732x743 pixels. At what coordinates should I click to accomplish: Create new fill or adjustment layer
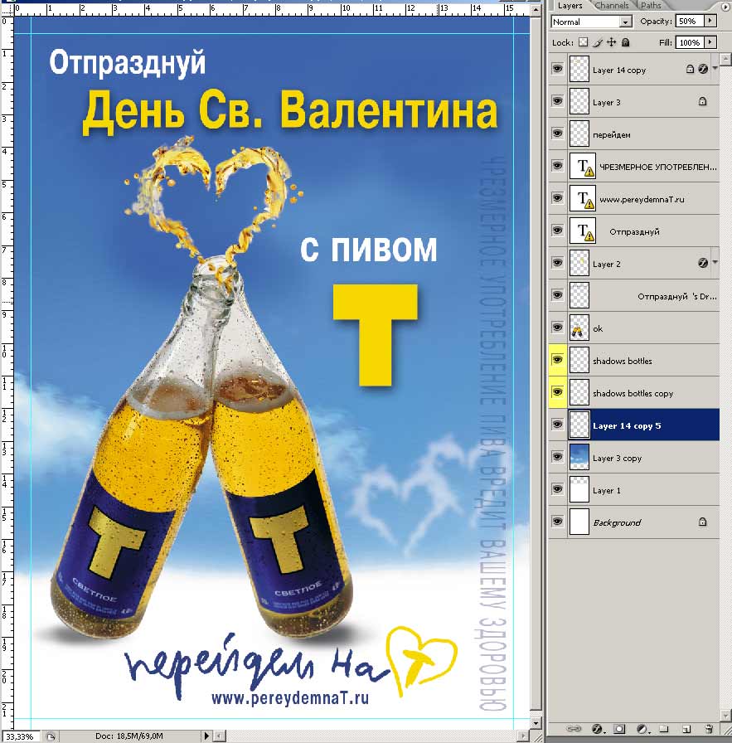[642, 729]
